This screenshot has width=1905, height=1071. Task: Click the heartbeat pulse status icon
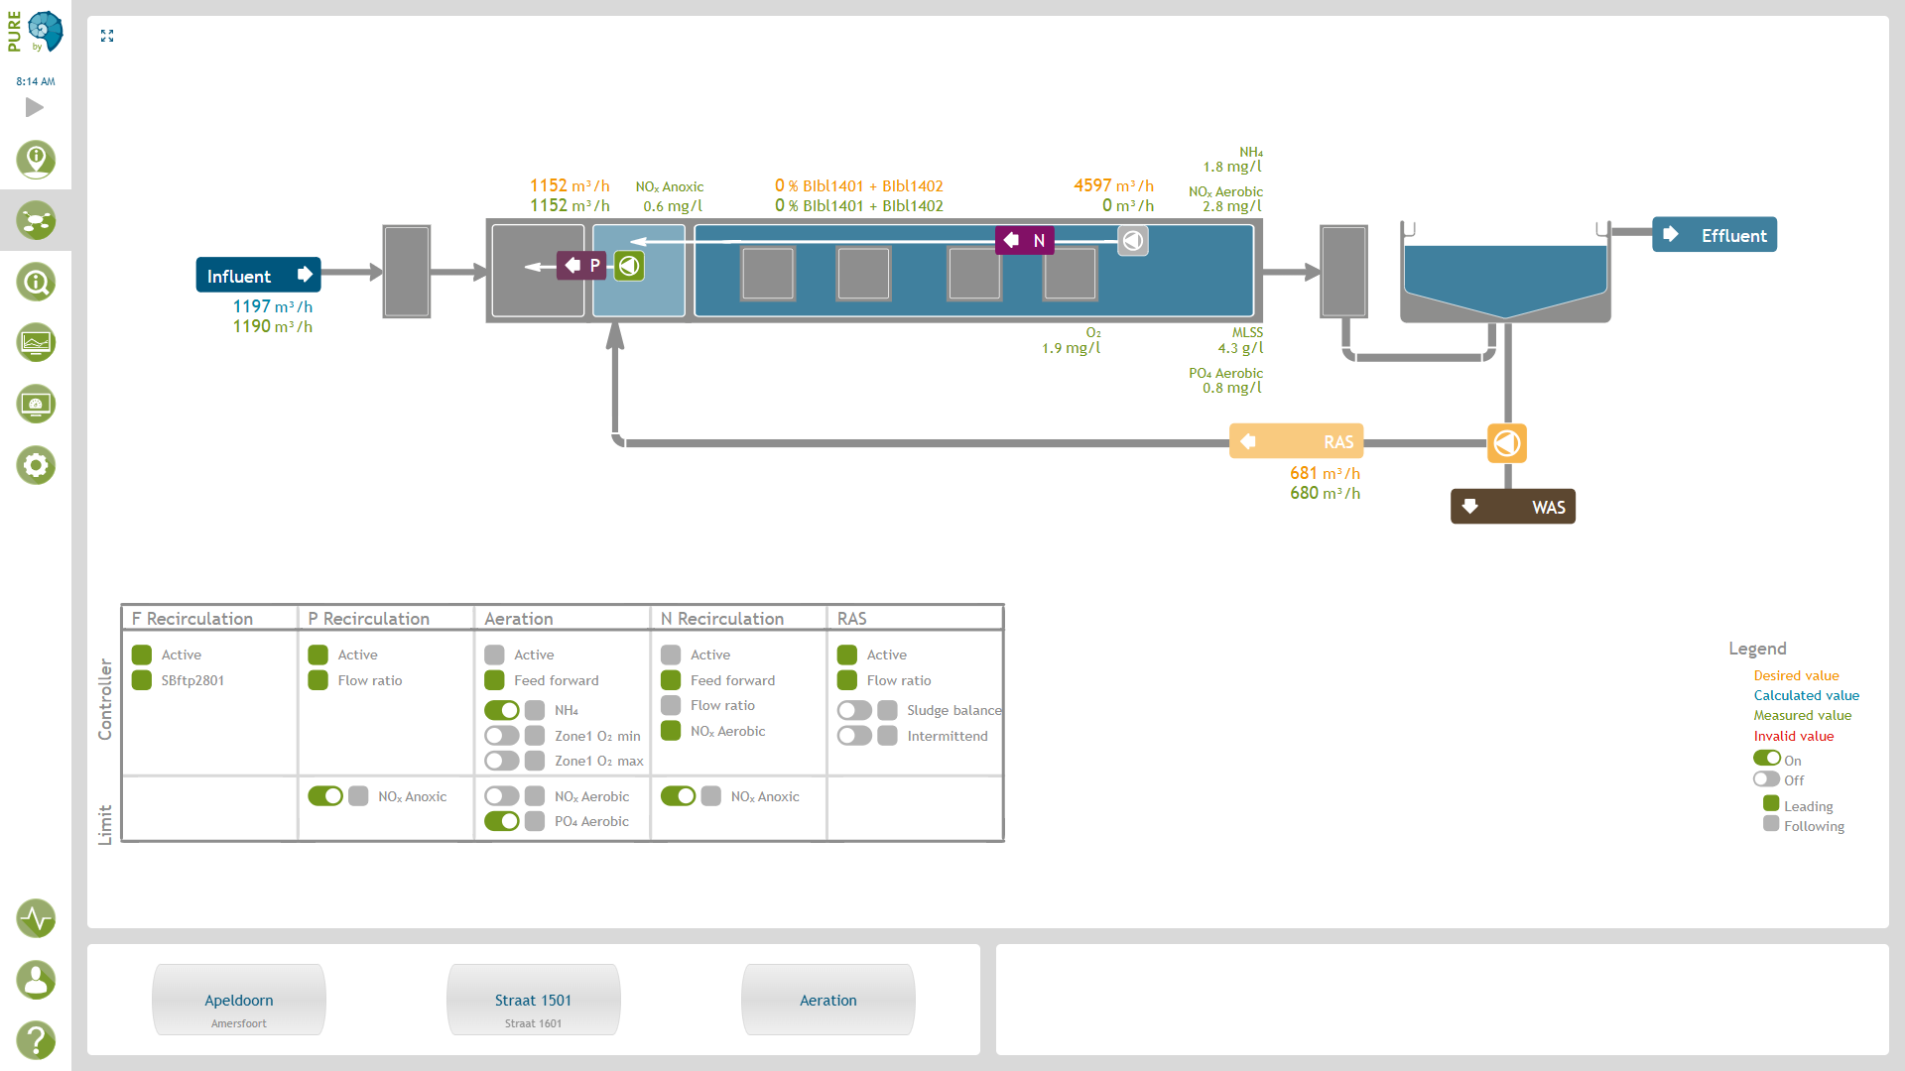tap(36, 918)
